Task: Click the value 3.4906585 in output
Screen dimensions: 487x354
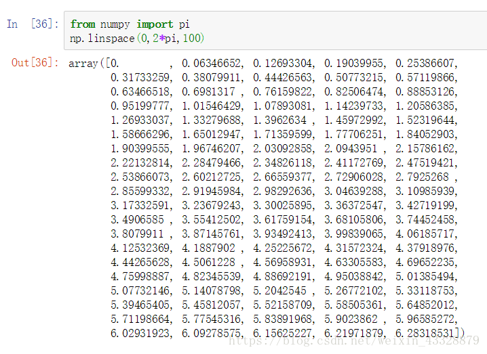Action: tap(137, 220)
